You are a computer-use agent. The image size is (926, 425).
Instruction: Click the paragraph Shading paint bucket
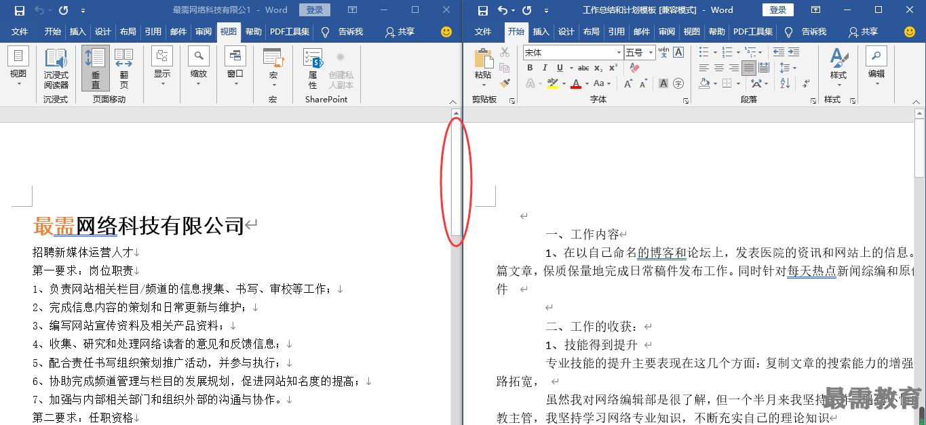[x=705, y=83]
